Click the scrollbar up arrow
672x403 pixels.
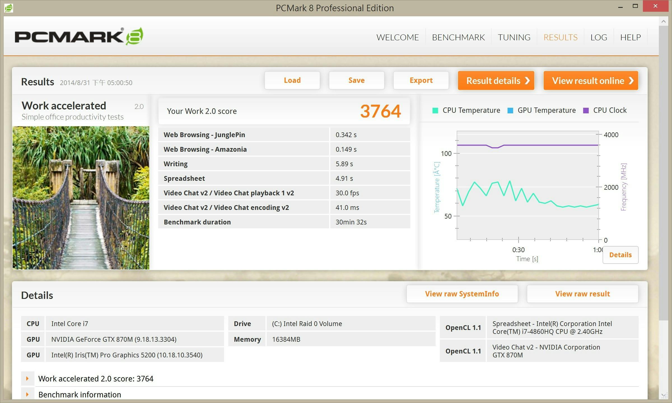[663, 22]
